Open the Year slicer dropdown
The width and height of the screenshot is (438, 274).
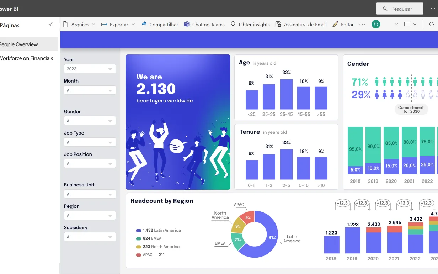[x=90, y=69]
